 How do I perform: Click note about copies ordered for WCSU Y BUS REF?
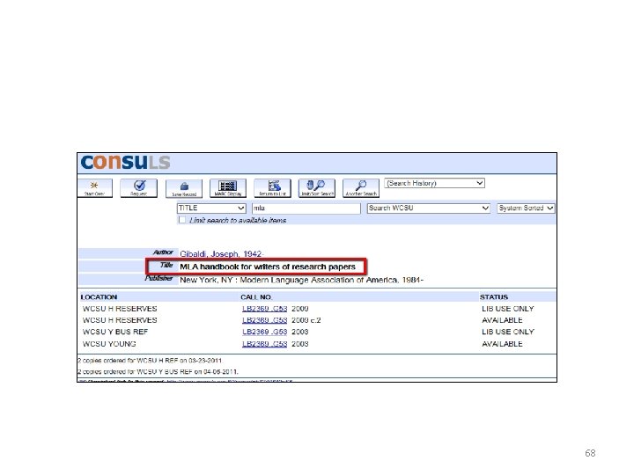158,371
